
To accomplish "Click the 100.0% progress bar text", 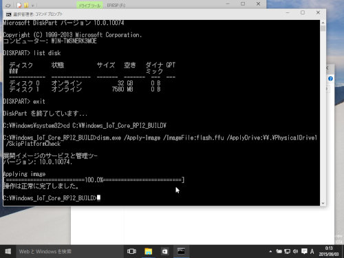I will [94, 180].
